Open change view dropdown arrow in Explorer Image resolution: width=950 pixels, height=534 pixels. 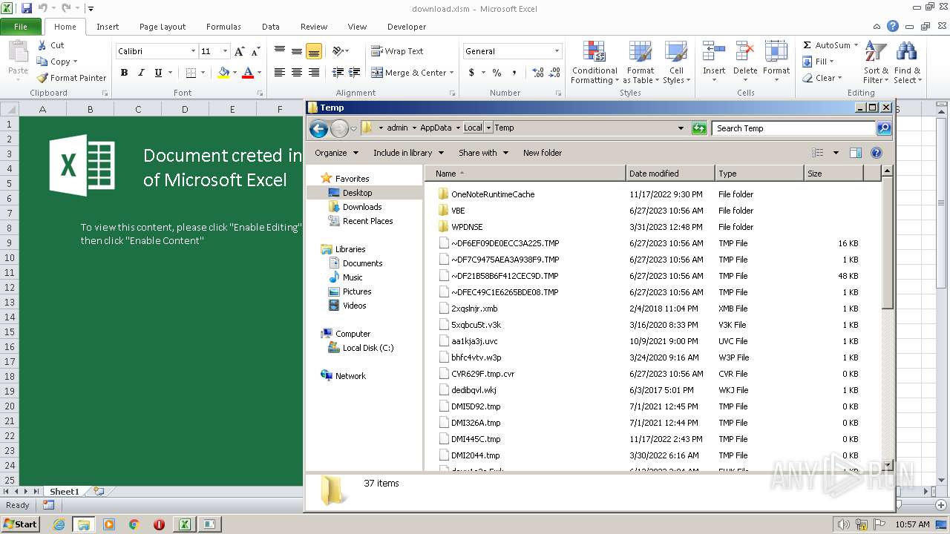tap(836, 153)
